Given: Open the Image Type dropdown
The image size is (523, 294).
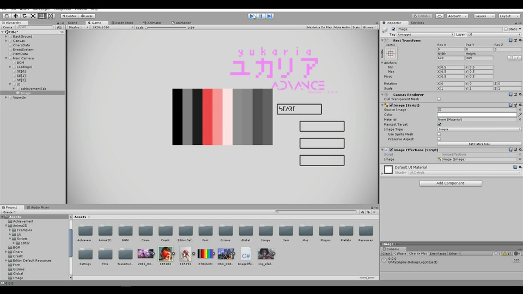Looking at the screenshot, I should pos(479,129).
